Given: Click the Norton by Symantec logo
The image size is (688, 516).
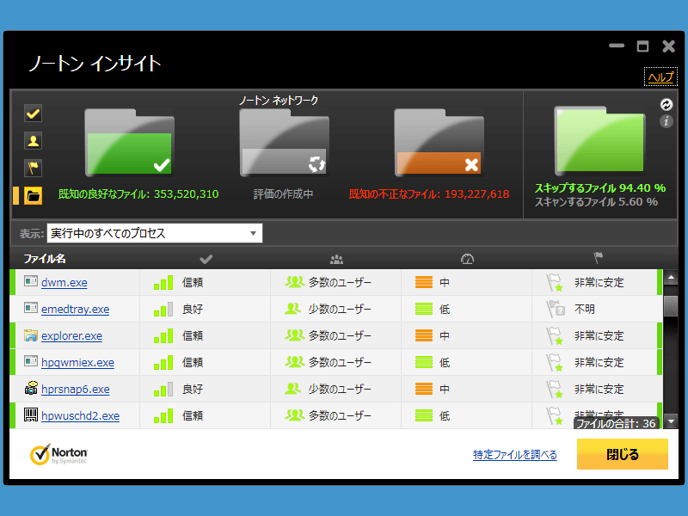Looking at the screenshot, I should 58,455.
